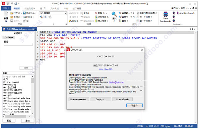Click the Open folder icon

point(12,13)
